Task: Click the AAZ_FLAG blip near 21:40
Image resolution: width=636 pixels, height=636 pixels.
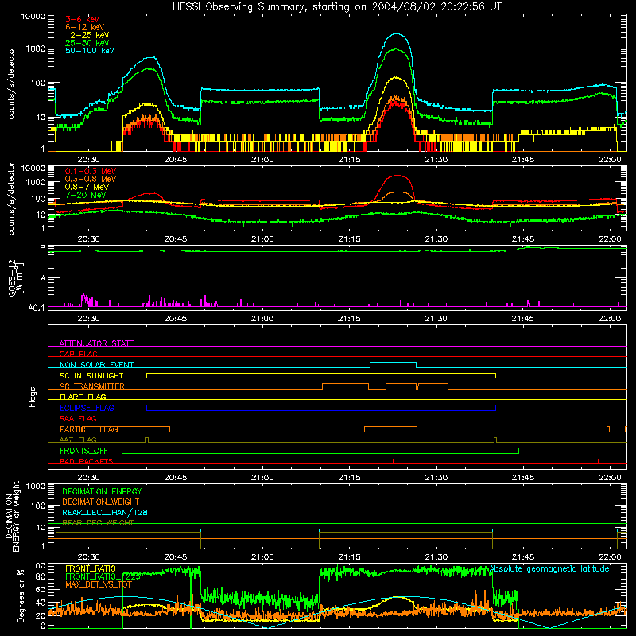Action: (495, 440)
